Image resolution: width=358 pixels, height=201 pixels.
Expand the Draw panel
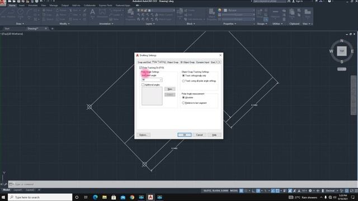(20, 23)
